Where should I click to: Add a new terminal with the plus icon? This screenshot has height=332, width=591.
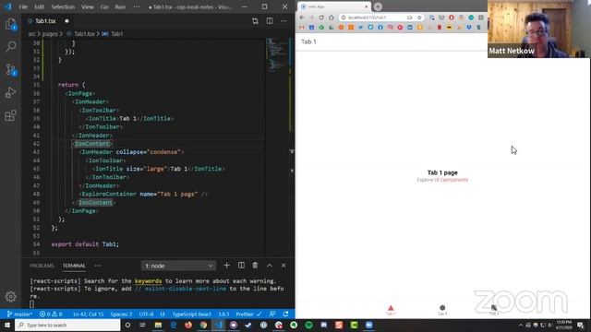[226, 266]
